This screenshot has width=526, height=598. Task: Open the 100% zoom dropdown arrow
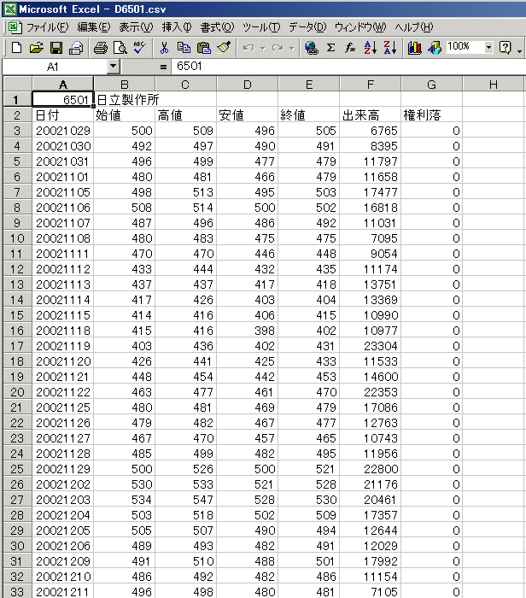(x=488, y=48)
